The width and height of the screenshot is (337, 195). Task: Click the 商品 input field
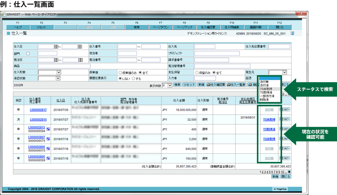point(64,66)
